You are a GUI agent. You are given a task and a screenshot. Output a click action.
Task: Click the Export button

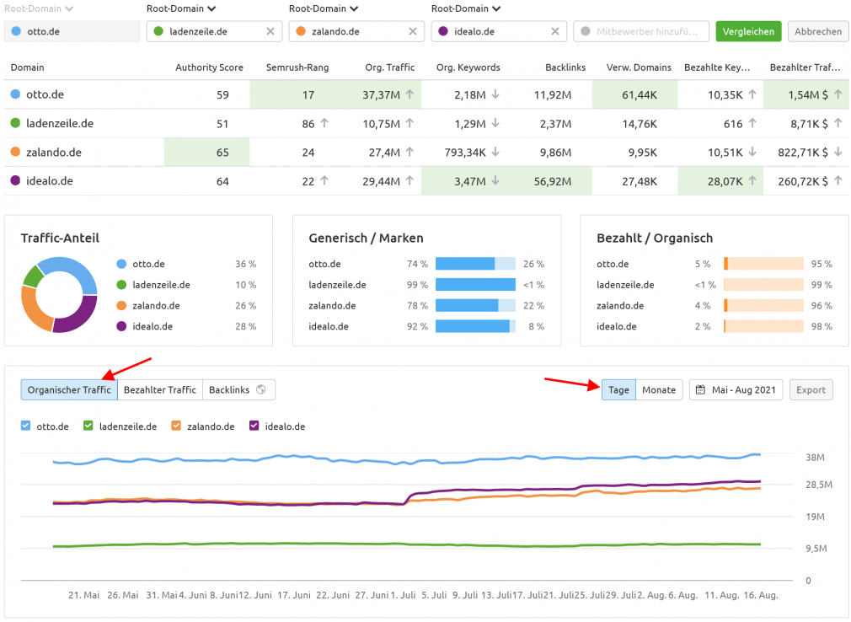click(811, 389)
